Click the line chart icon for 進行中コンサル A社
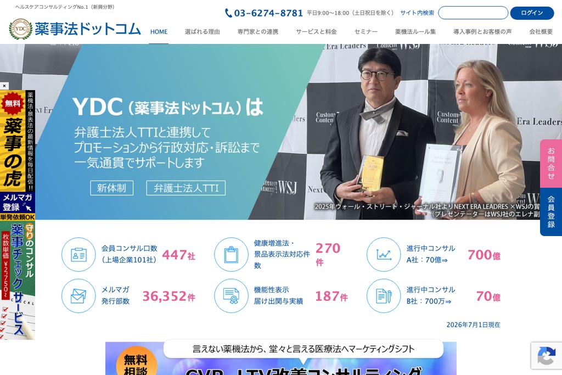The width and height of the screenshot is (562, 375). click(384, 255)
